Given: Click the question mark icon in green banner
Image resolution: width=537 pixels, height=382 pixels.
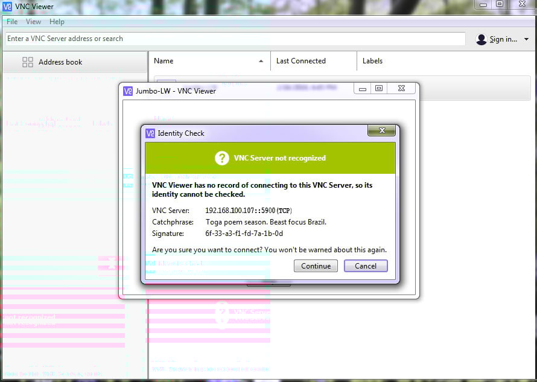Looking at the screenshot, I should click(x=221, y=158).
